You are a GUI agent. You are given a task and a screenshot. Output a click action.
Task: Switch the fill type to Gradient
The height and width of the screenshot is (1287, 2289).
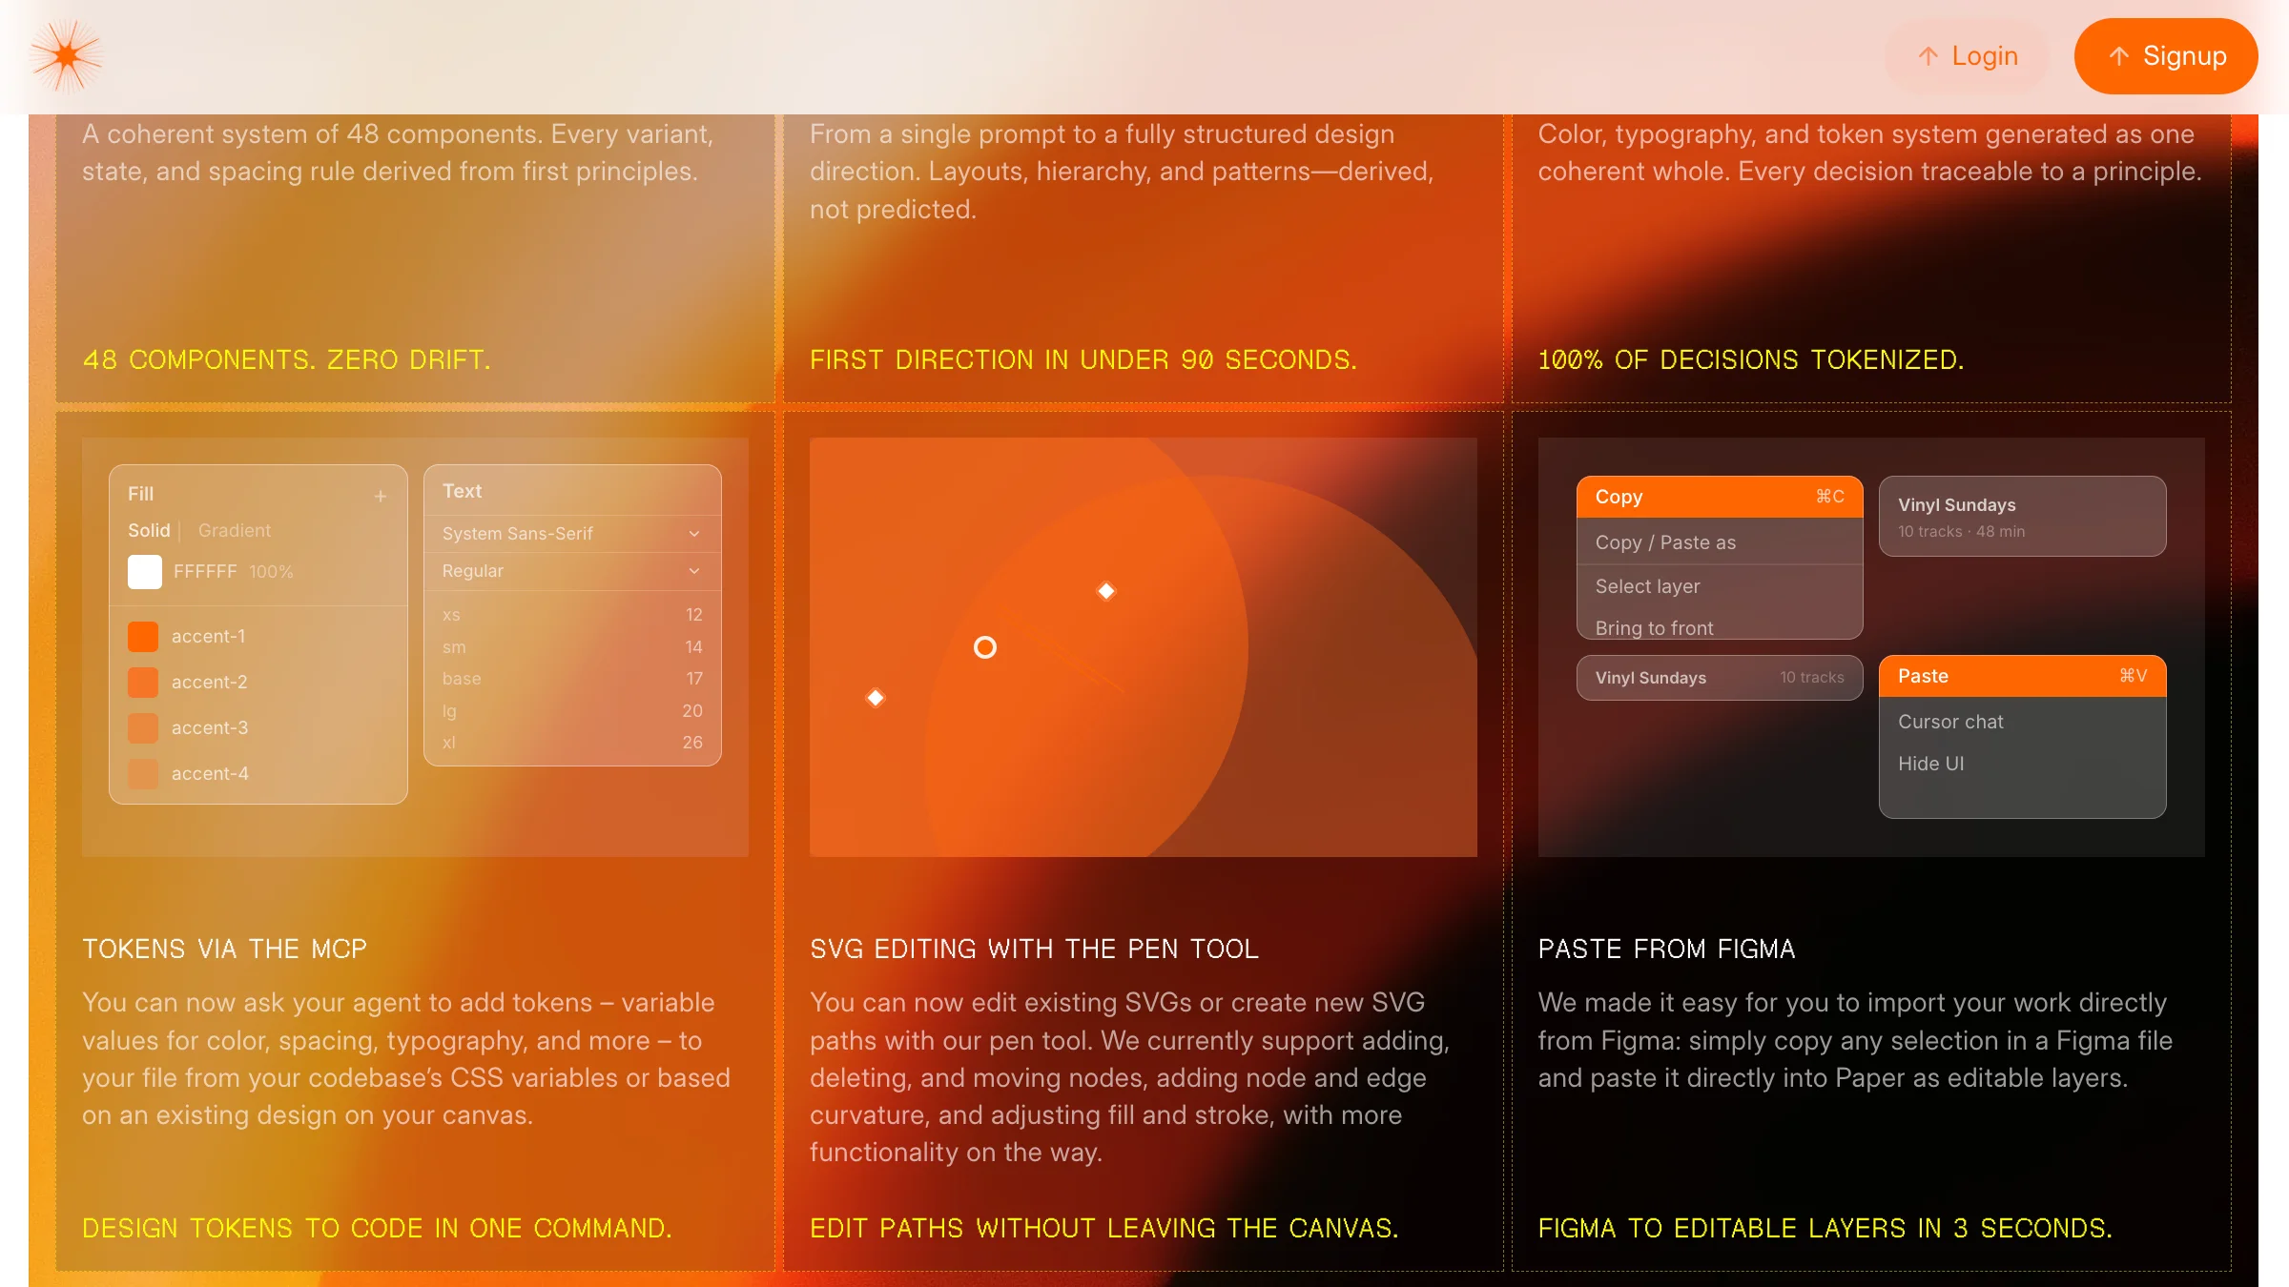pos(235,530)
